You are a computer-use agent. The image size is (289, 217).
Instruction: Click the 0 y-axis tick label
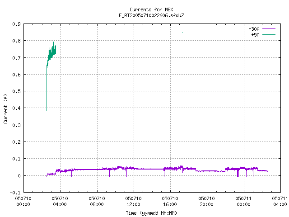pyautogui.click(x=19, y=176)
